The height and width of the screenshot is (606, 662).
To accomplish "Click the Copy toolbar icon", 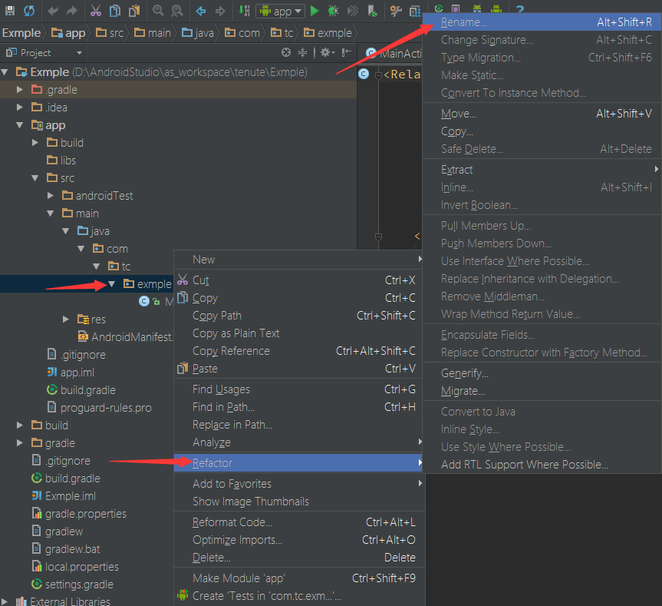I will (x=115, y=11).
